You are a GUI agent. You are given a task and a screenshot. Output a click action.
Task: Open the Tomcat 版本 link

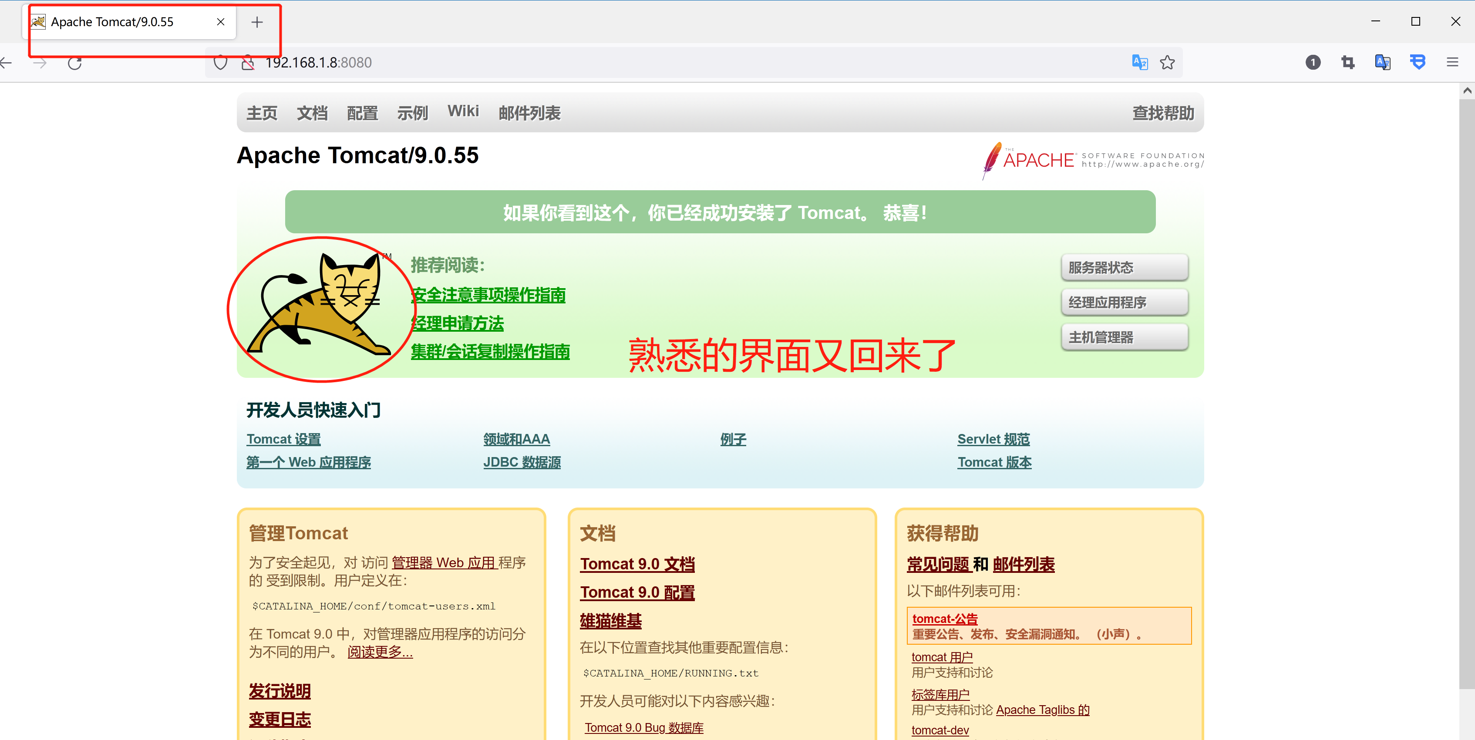pyautogui.click(x=995, y=462)
